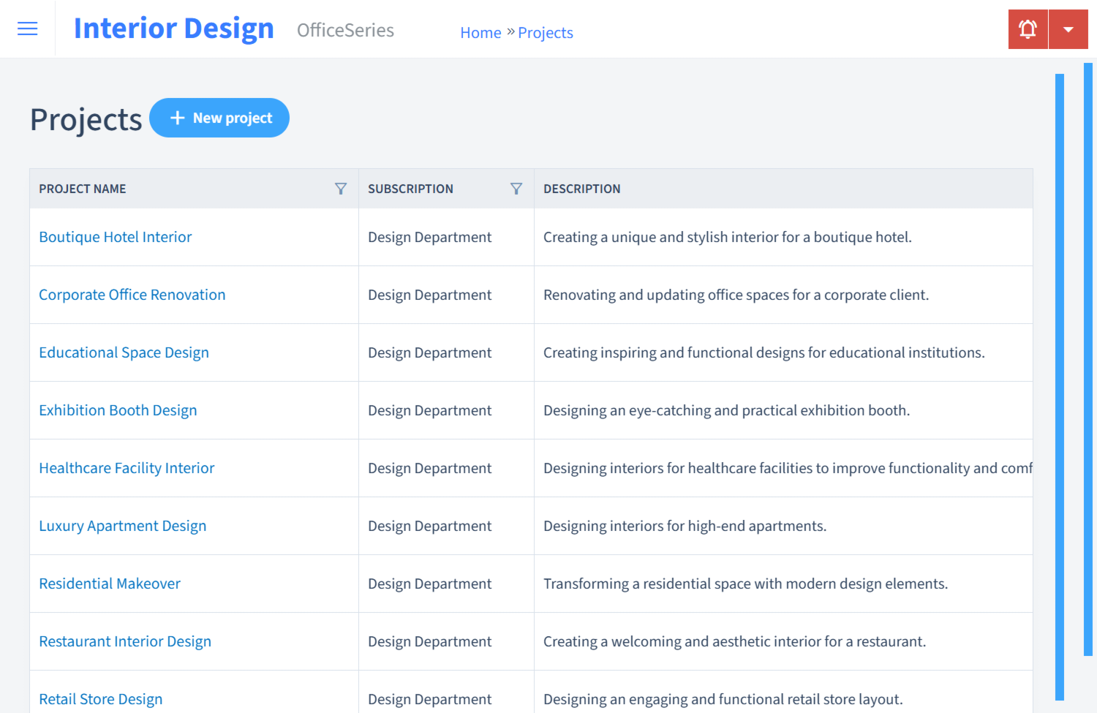Image resolution: width=1097 pixels, height=713 pixels.
Task: Expand the dropdown arrow beside the bell
Action: [x=1068, y=29]
